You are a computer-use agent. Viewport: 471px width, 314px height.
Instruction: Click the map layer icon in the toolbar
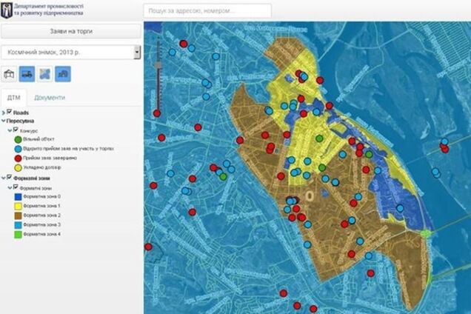45,74
